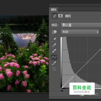Switch to the 属性 properties tab
The width and height of the screenshot is (101, 101).
pos(54,10)
